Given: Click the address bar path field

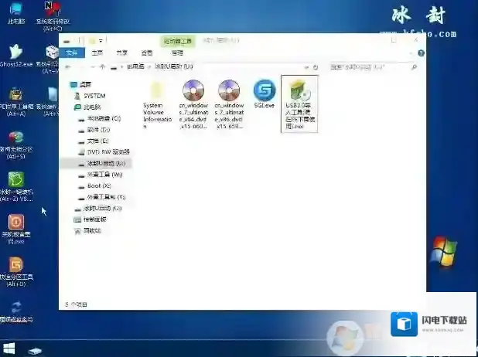Looking at the screenshot, I should (x=232, y=67).
